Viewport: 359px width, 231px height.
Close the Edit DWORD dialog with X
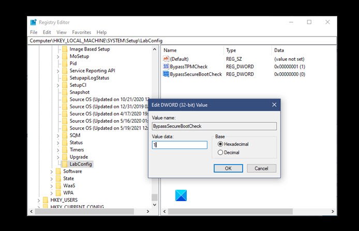(x=274, y=105)
